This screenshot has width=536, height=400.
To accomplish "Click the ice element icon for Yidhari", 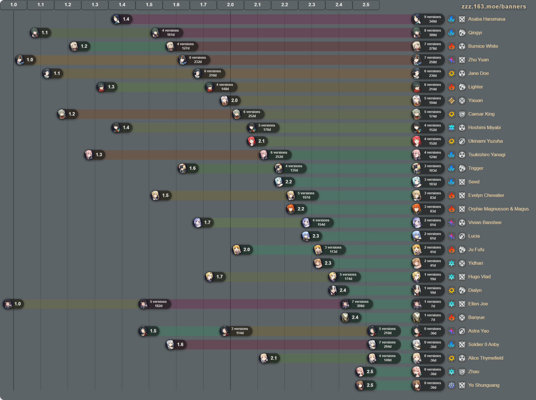I will point(452,263).
